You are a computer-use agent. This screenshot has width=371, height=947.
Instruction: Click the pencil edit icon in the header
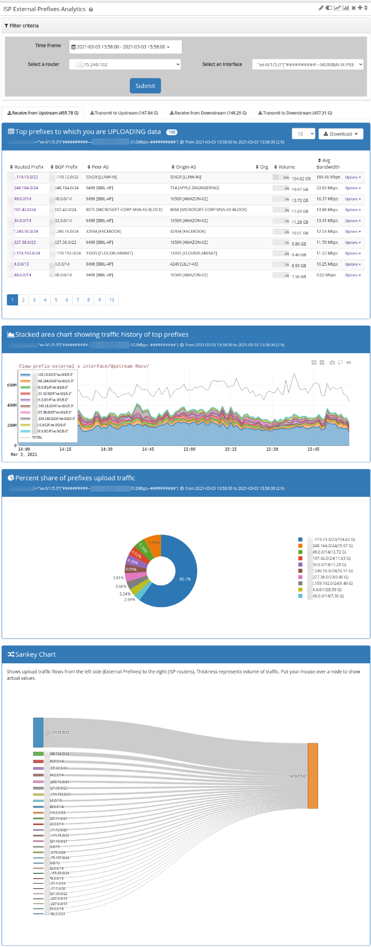(321, 8)
